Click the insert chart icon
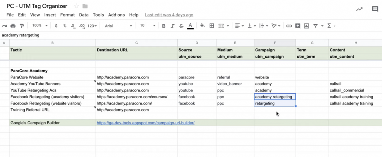Screen dimensions: 382x157 306,26
